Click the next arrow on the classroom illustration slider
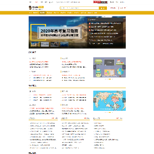Viewport: 154px width, 154px height. click(x=124, y=67)
